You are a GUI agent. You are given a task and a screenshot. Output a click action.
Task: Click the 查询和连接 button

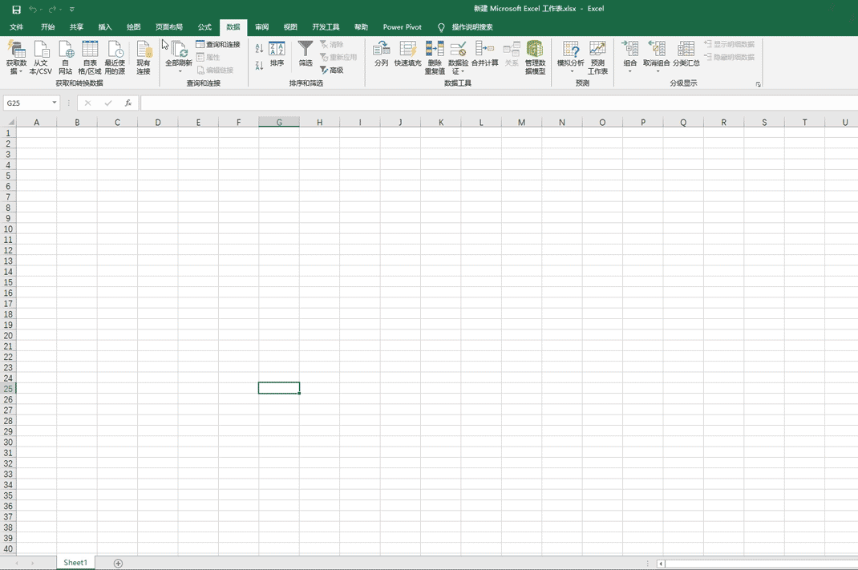coord(218,44)
